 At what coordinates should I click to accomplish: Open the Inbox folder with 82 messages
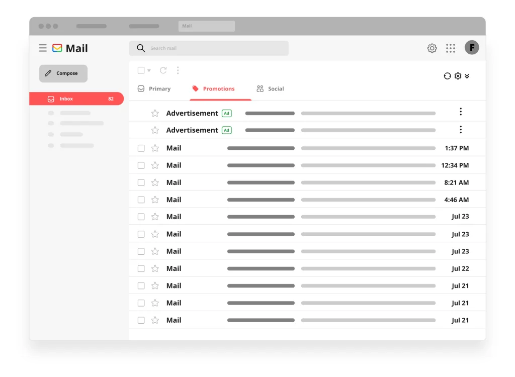(x=76, y=99)
